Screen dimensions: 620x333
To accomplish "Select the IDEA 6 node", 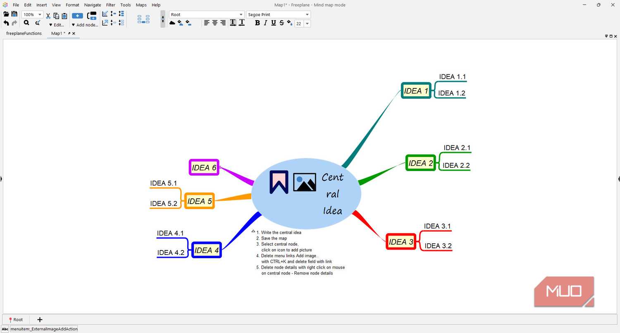I will (x=204, y=167).
